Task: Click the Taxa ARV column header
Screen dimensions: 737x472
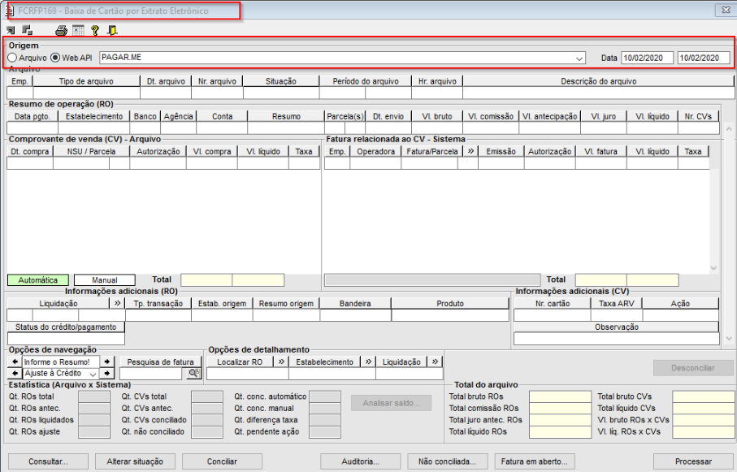Action: click(x=617, y=303)
